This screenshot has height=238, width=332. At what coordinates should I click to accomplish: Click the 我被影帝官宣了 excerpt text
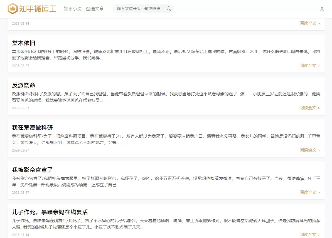tap(166, 182)
